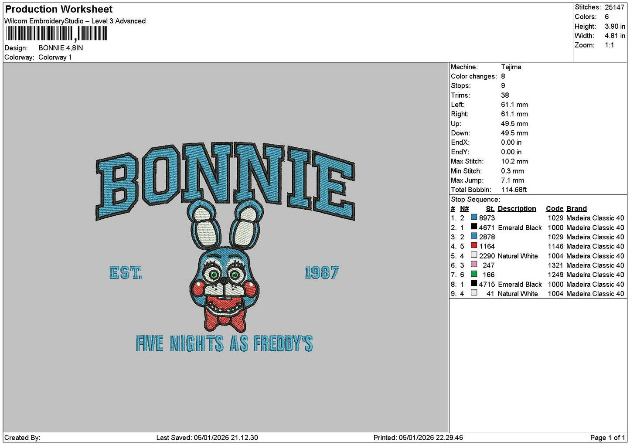630x445 pixels.
Task: Click the 'Stop Sequence:' heading
Action: [x=476, y=200]
